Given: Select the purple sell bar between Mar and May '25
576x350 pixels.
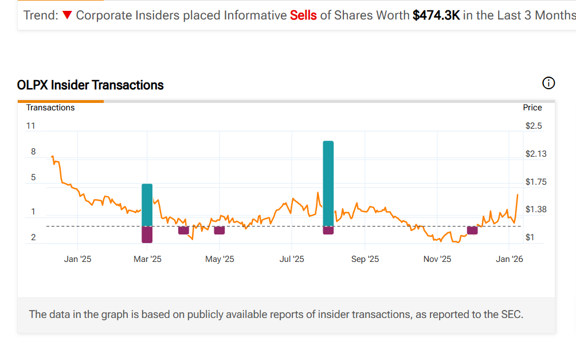Looking at the screenshot, I should pyautogui.click(x=183, y=230).
